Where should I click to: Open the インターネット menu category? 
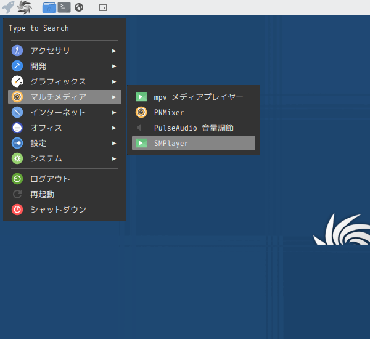[x=58, y=112]
